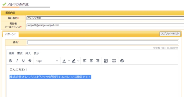The image size is (184, 97).
Task: Align text right
Action: click(98, 61)
